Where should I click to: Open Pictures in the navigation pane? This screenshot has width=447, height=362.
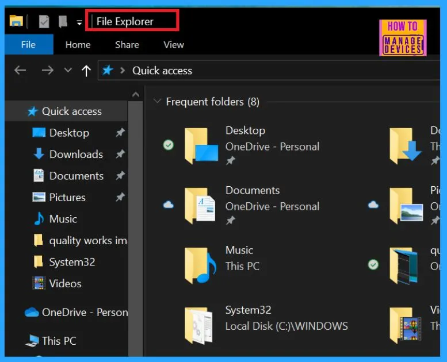67,197
